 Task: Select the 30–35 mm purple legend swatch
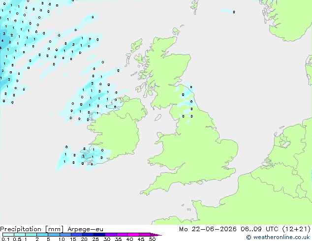click(111, 235)
